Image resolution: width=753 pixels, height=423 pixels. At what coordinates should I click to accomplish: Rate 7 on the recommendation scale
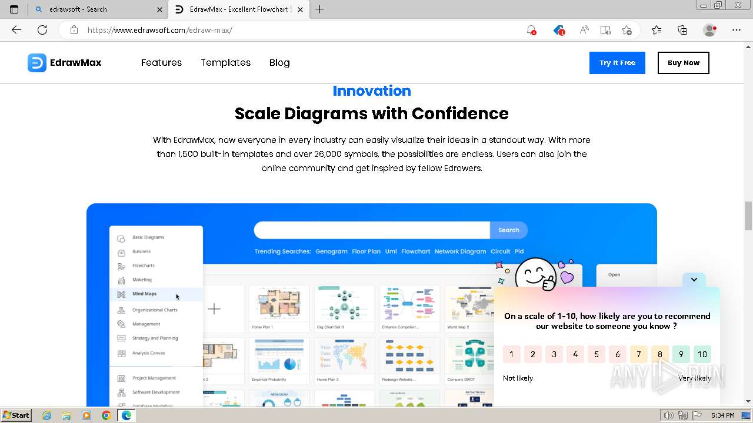[639, 354]
